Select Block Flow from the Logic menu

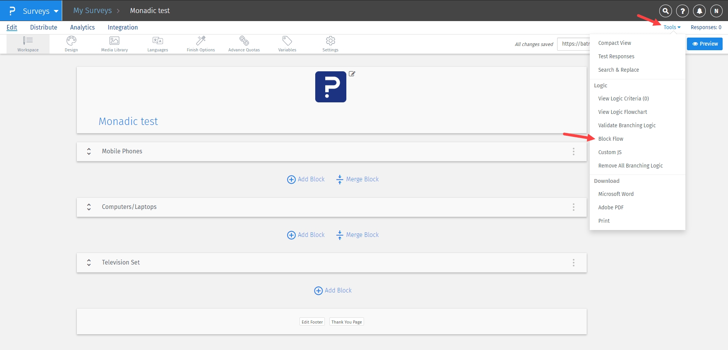pos(611,138)
